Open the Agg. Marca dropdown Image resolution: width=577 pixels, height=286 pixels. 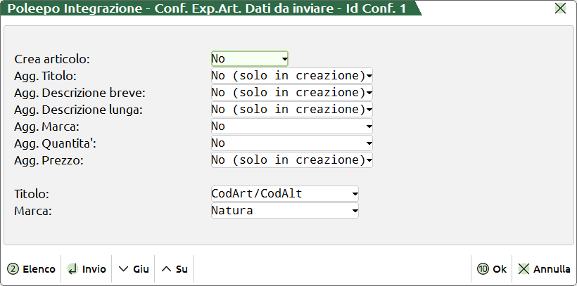point(291,126)
